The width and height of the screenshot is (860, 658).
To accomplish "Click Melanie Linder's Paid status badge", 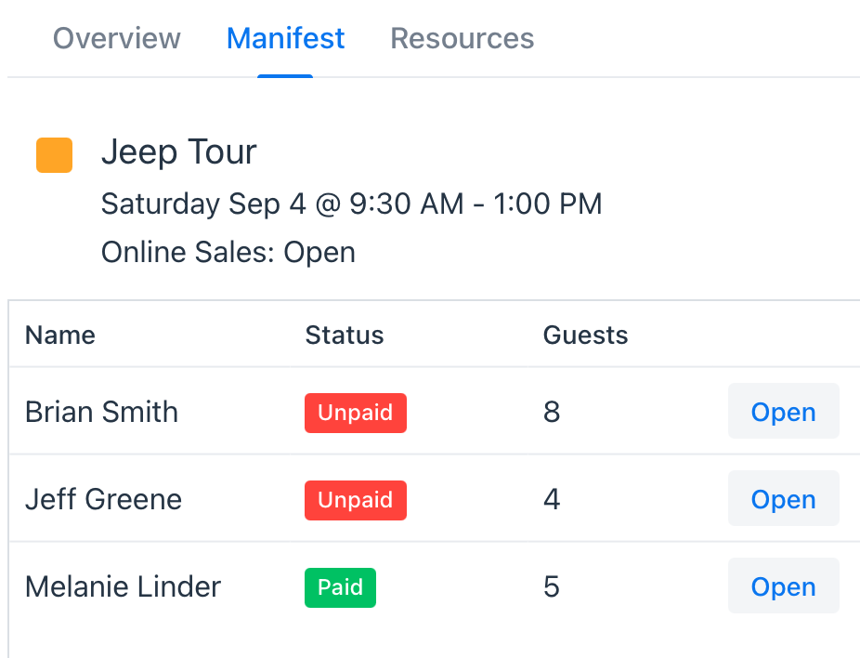I will click(x=340, y=587).
